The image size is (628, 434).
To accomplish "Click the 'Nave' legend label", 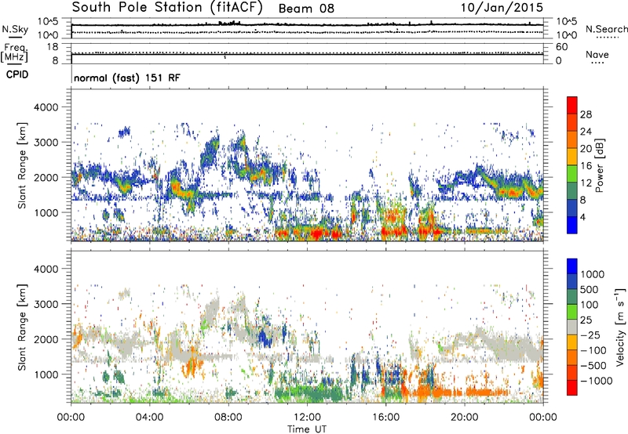I will point(597,55).
